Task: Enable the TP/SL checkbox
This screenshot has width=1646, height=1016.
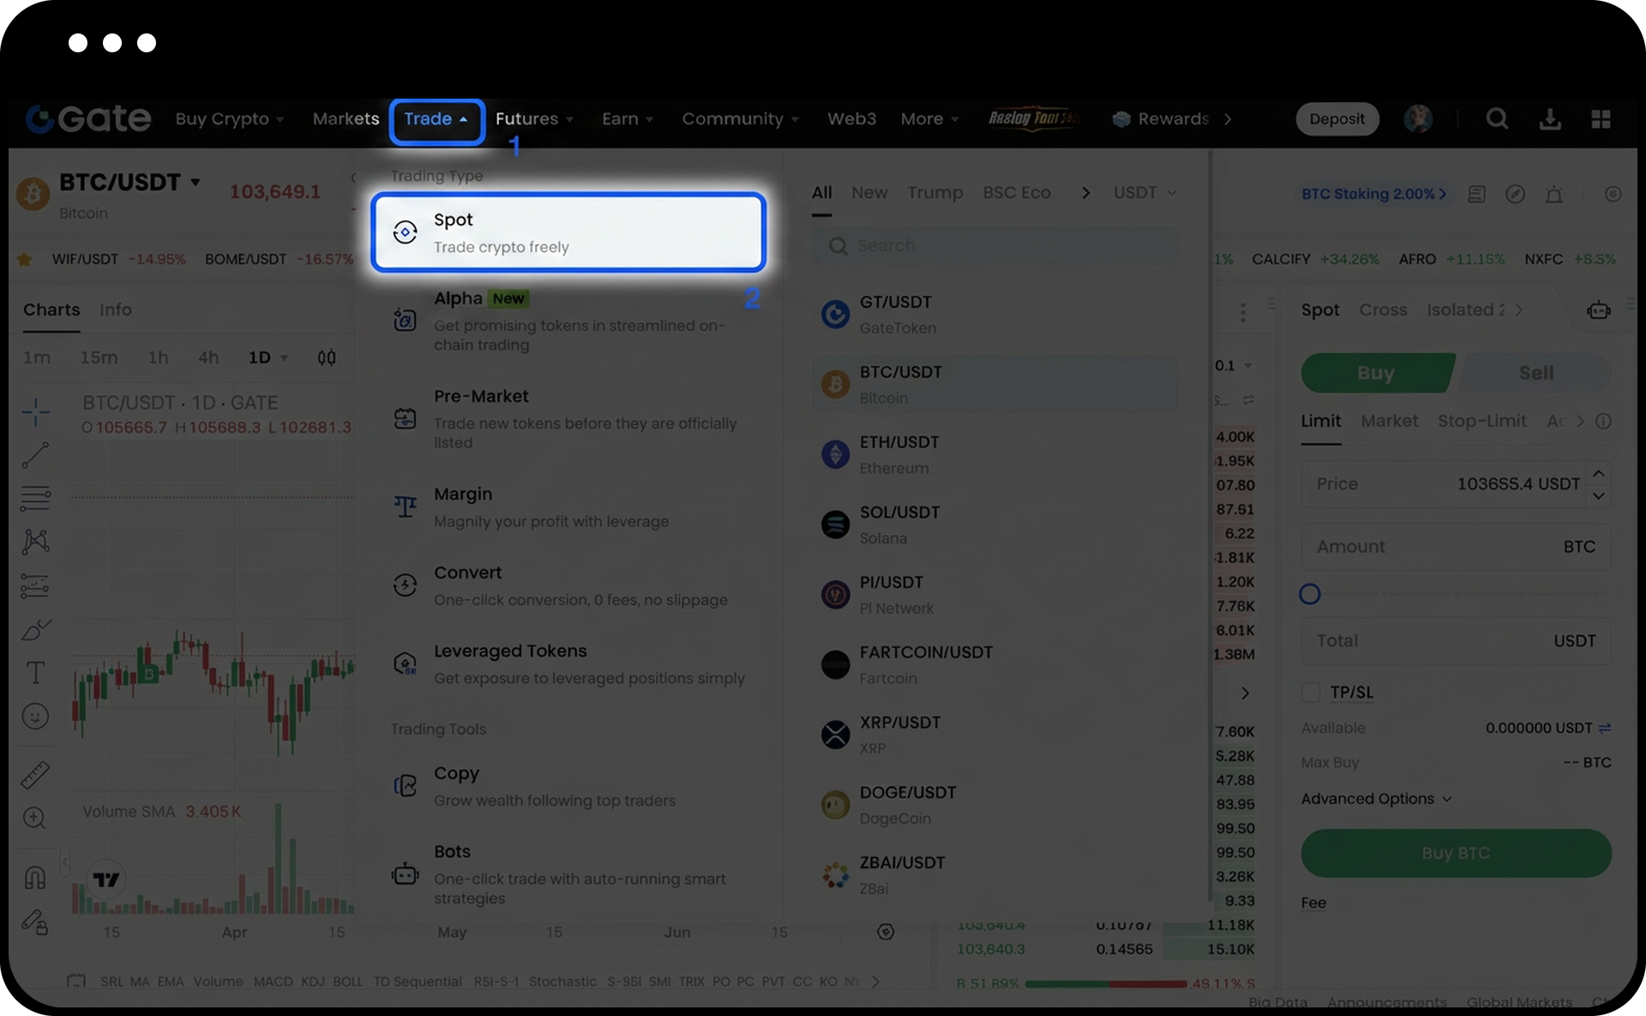Action: click(x=1310, y=692)
